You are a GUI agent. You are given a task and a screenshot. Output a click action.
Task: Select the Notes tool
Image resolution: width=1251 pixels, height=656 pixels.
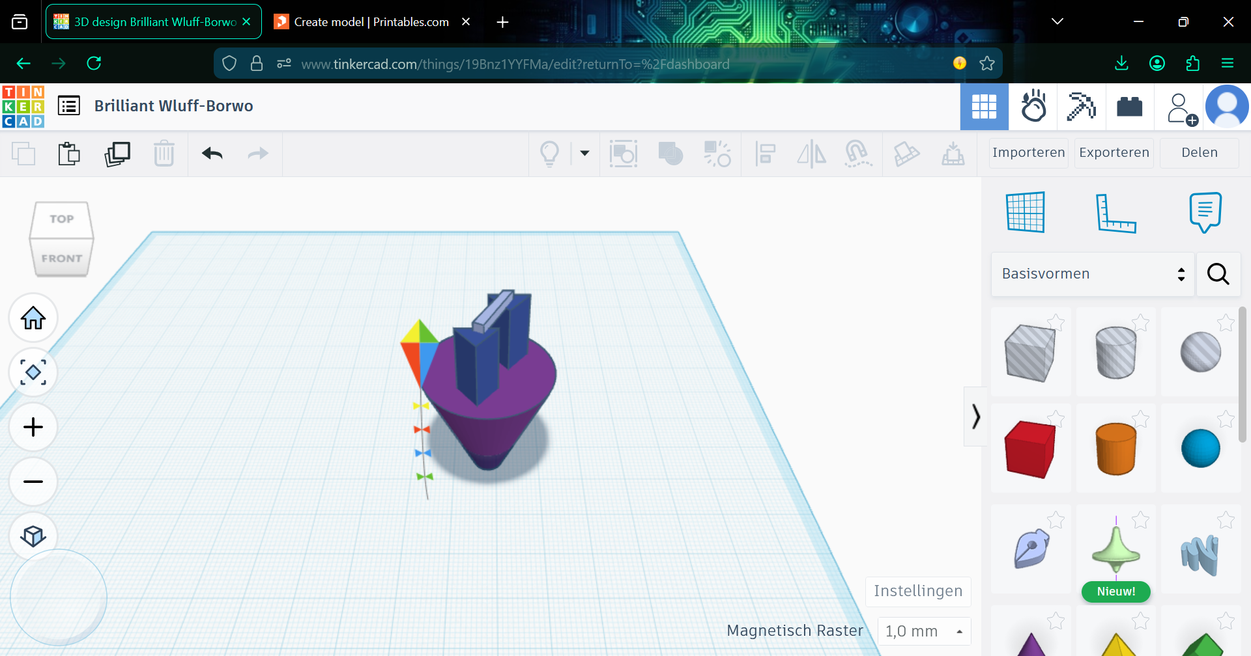(x=1205, y=212)
